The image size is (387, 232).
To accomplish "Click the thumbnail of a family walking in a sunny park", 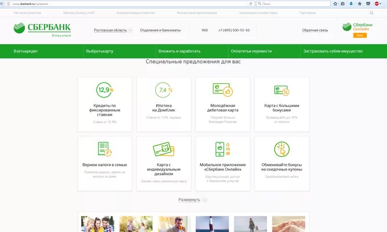I will [x=136, y=224].
